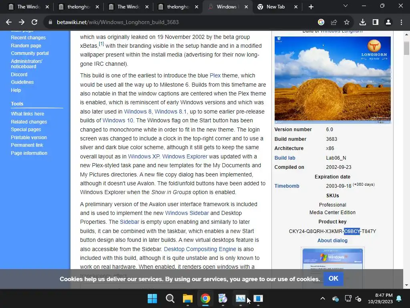Follow the Windows Explorer link
410x308 pixels.
point(185,156)
